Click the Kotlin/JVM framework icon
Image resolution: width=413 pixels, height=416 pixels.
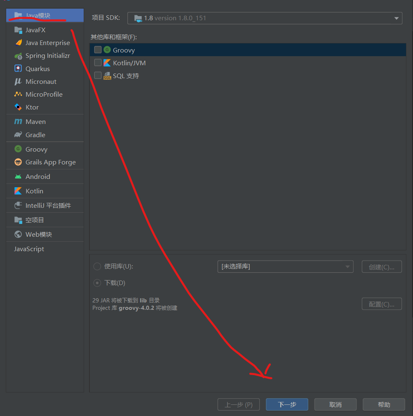[x=107, y=63]
